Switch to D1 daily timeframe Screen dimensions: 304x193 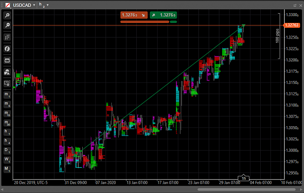pyautogui.click(x=7, y=151)
